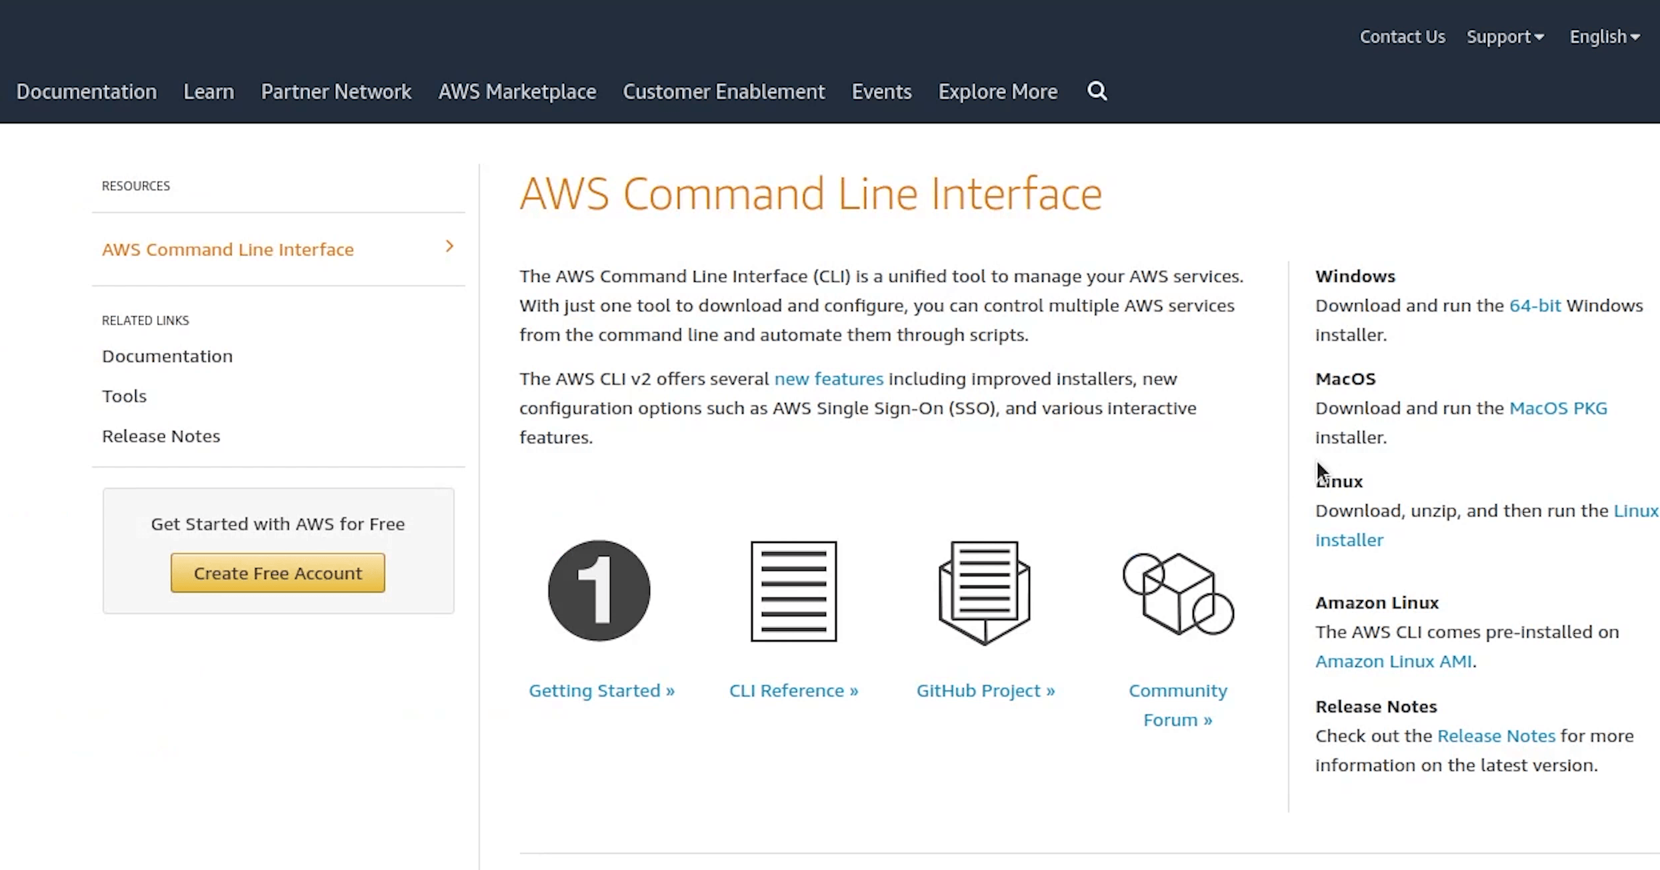Follow the new features link
This screenshot has width=1660, height=870.
coord(828,379)
